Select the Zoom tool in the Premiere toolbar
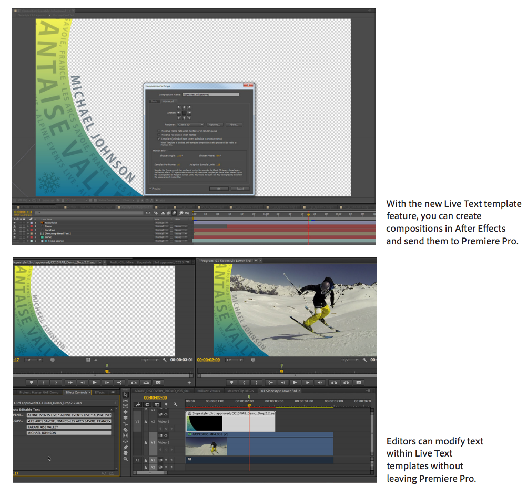The height and width of the screenshot is (496, 527). coord(125,458)
